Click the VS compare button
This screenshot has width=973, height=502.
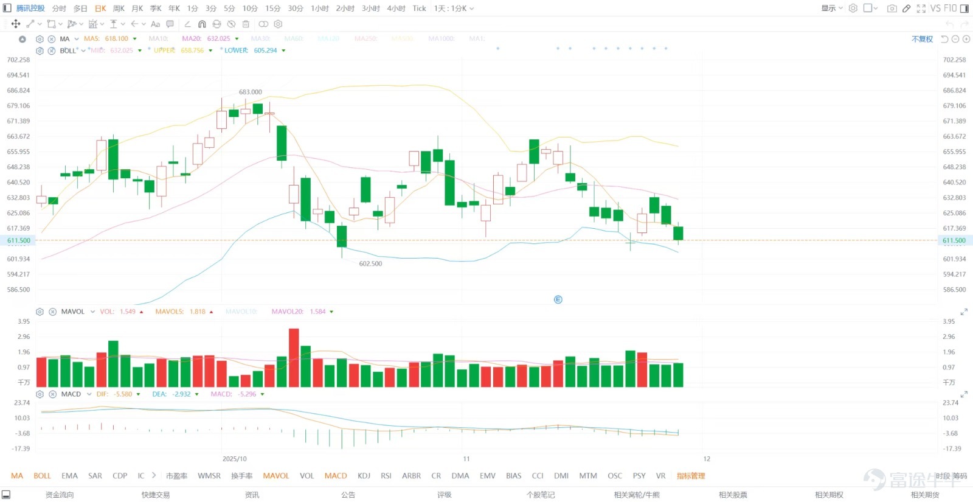pyautogui.click(x=935, y=9)
